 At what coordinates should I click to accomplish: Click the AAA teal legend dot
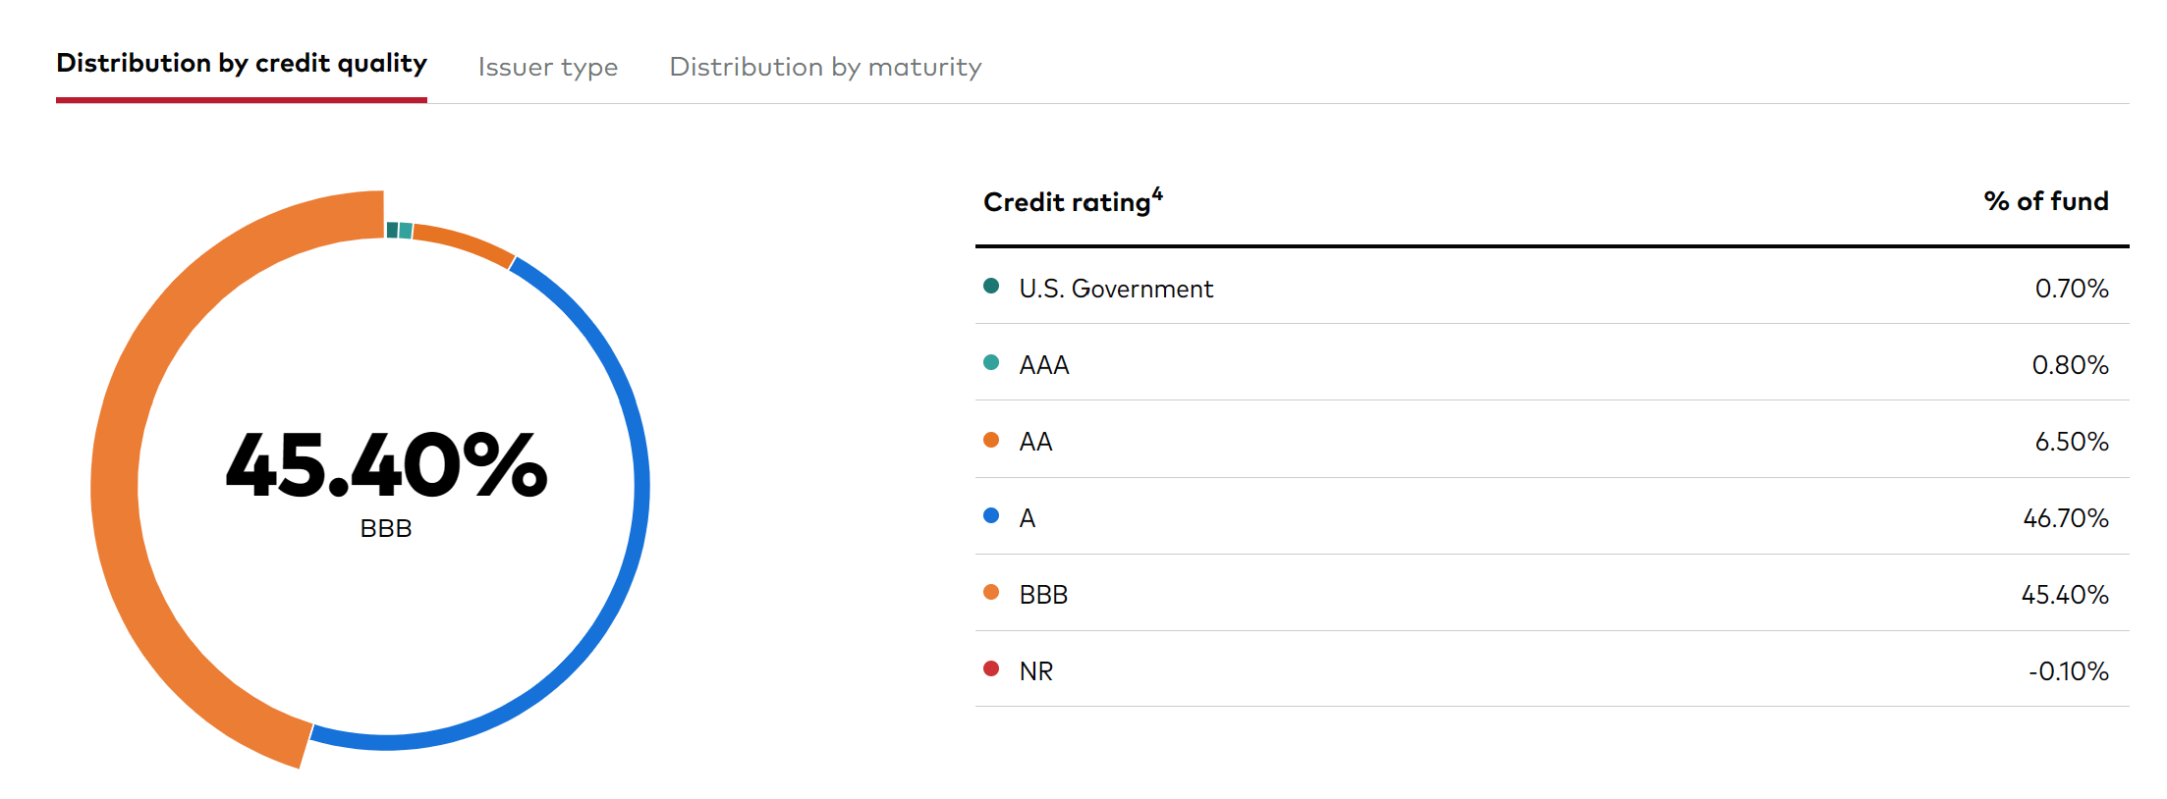click(x=993, y=364)
